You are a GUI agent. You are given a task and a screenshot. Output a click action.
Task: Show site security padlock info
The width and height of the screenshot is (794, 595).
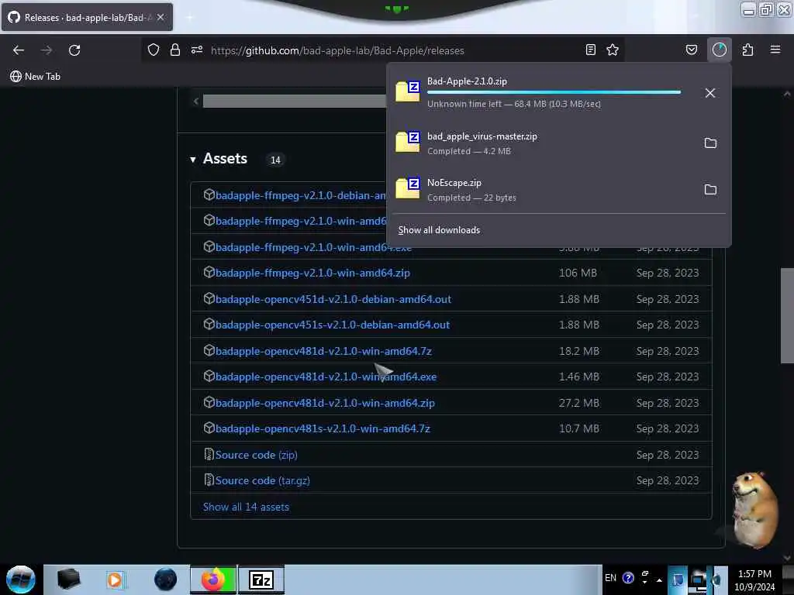[174, 50]
